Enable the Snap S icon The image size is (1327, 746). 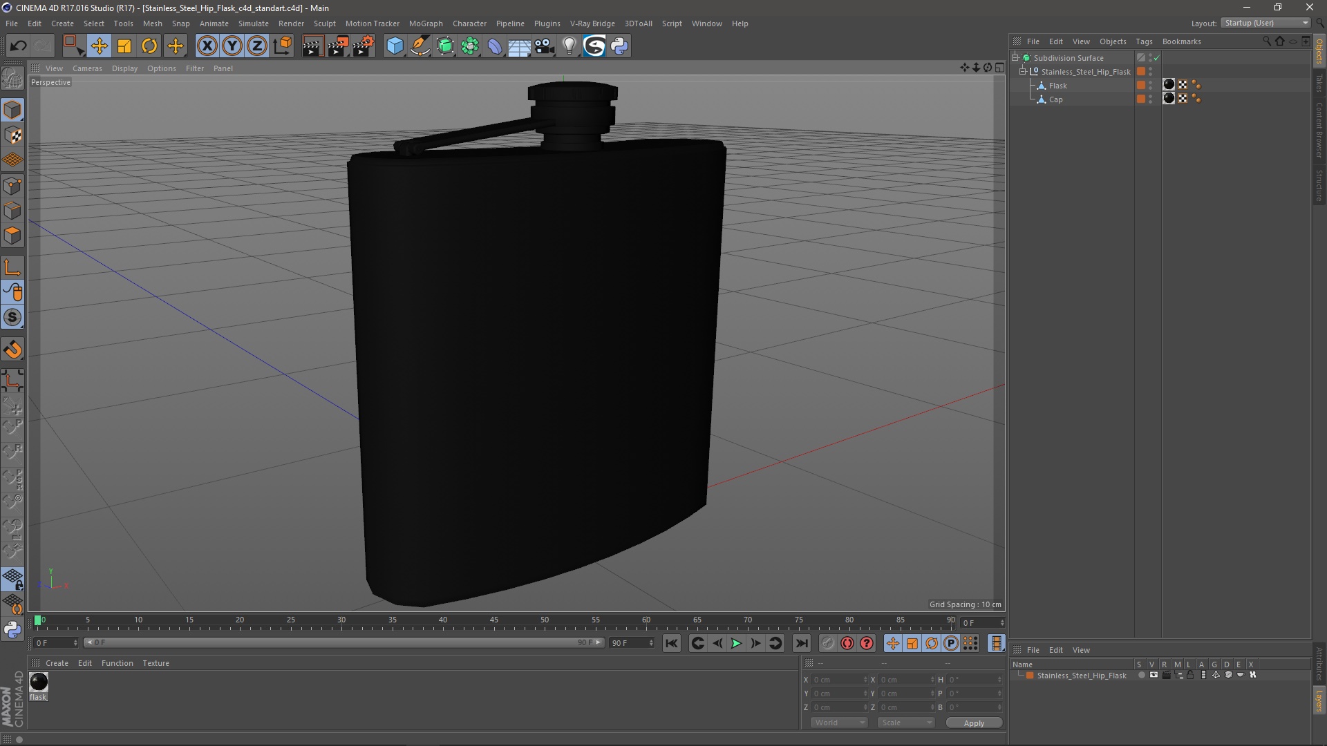pos(12,318)
